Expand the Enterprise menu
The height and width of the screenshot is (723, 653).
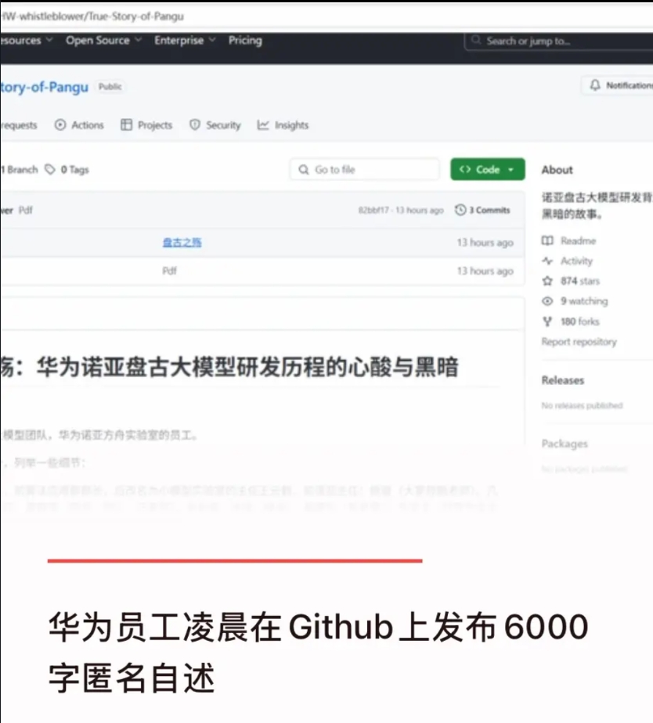(185, 41)
